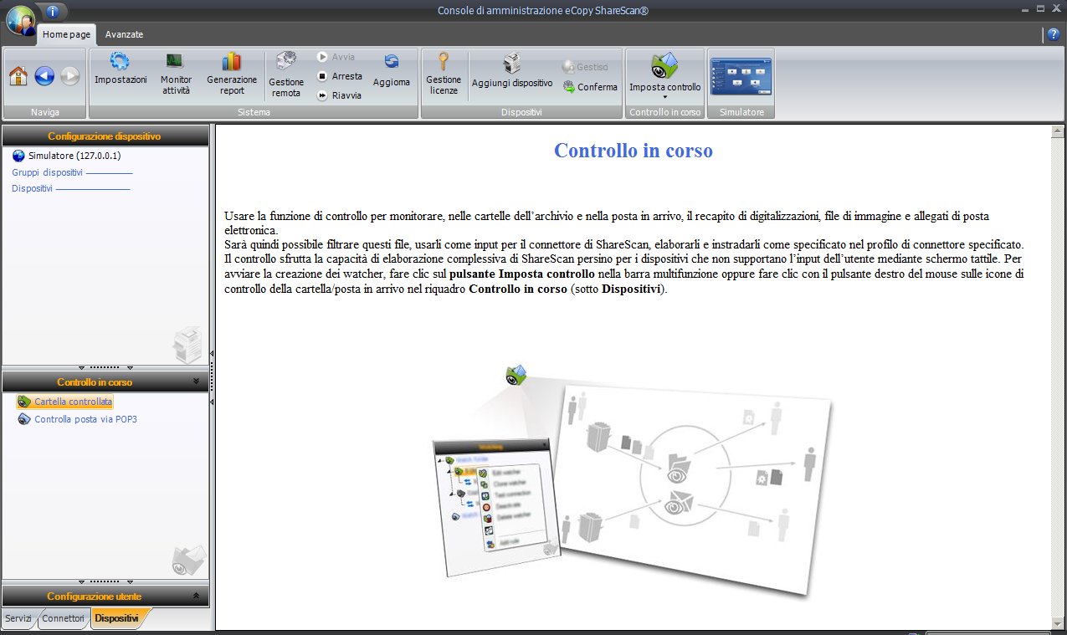Open Monitor attività
Image resolution: width=1067 pixels, height=635 pixels.
click(x=176, y=74)
